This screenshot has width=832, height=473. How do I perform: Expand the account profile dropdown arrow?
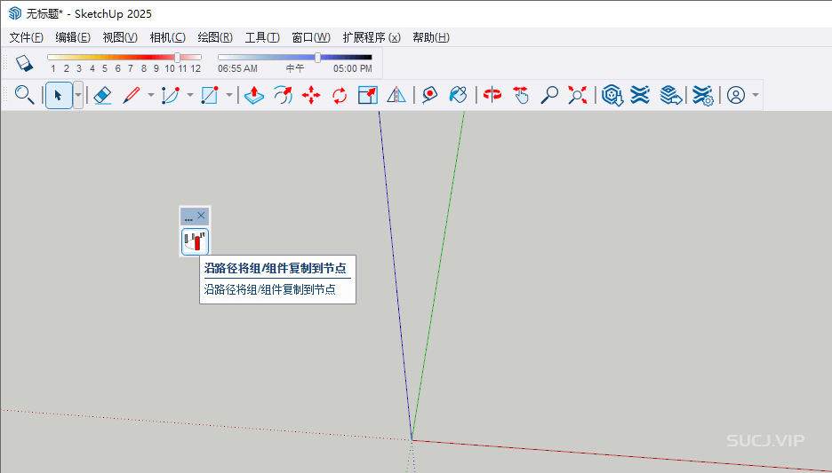[x=756, y=95]
